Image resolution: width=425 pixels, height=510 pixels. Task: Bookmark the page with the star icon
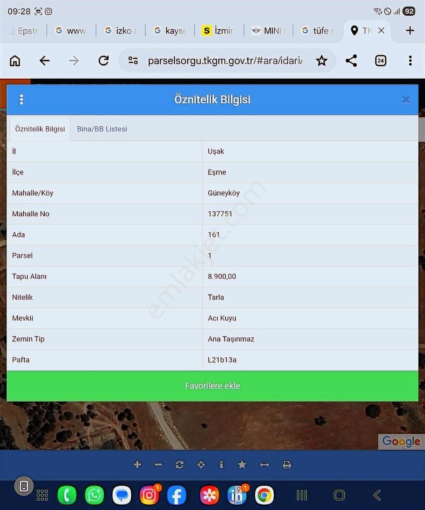(x=322, y=61)
